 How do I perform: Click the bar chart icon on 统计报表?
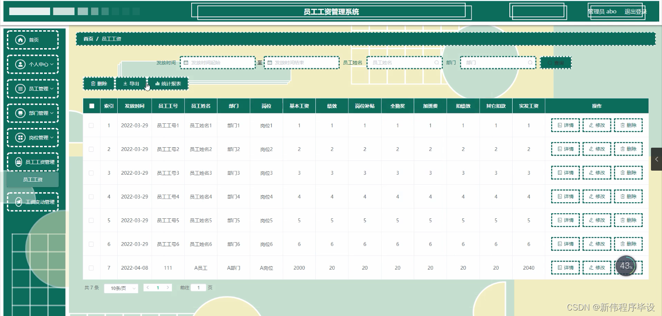coord(157,83)
